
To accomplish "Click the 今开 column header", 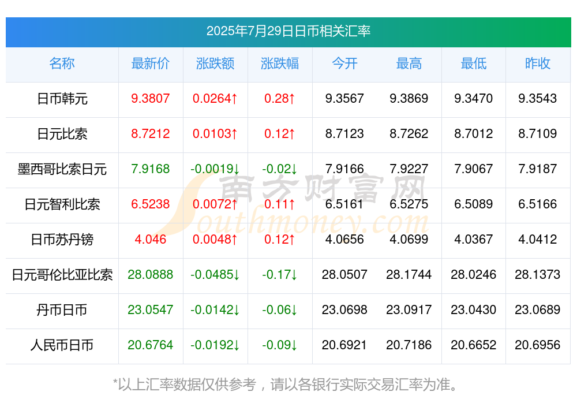I will click(344, 64).
